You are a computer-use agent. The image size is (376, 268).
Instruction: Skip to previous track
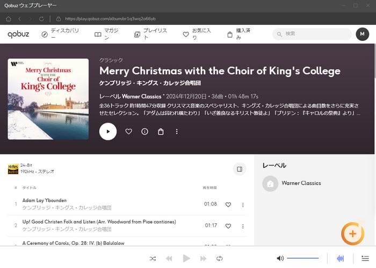point(169,258)
